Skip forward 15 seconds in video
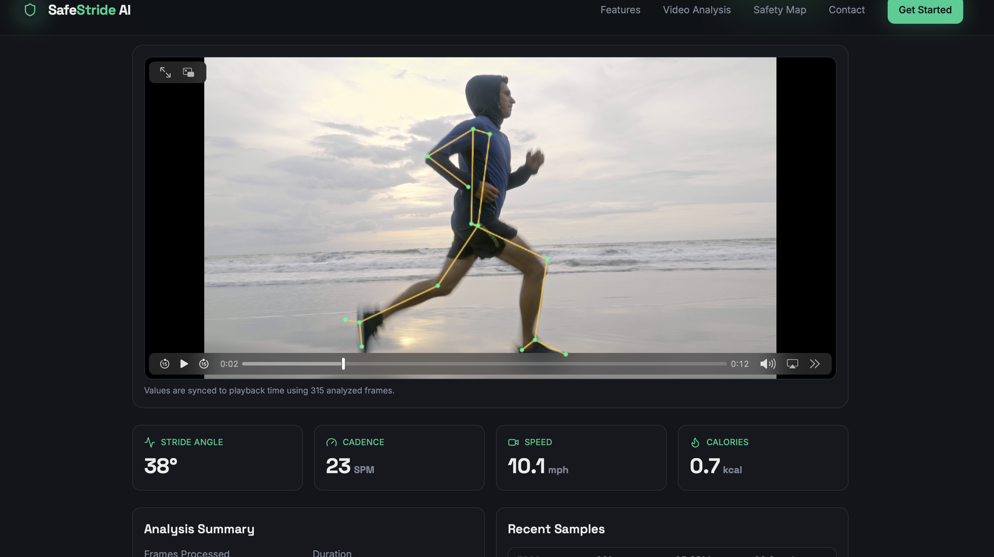This screenshot has width=994, height=557. [204, 363]
